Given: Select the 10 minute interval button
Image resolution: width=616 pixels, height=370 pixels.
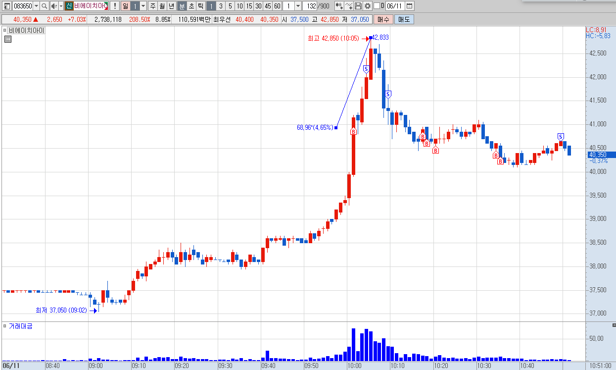Looking at the screenshot, I should tap(239, 6).
